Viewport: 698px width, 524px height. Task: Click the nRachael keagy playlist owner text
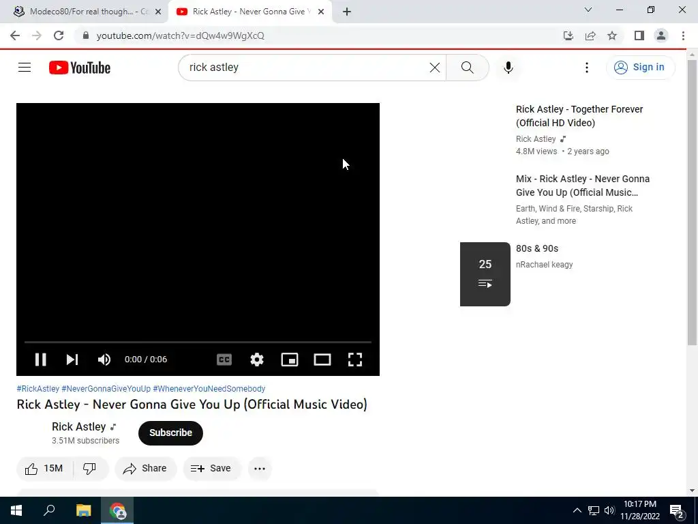[544, 265]
